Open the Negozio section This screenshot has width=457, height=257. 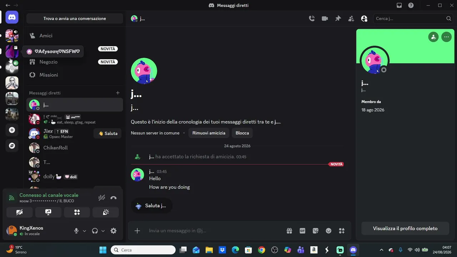pos(75,62)
